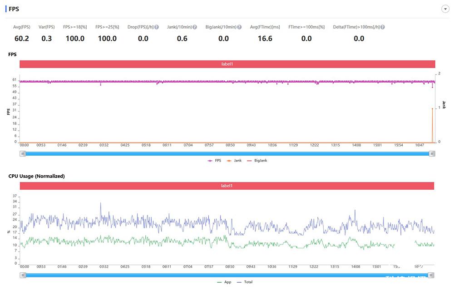
Task: Expand the FPS section dropdown arrow
Action: coord(445,9)
